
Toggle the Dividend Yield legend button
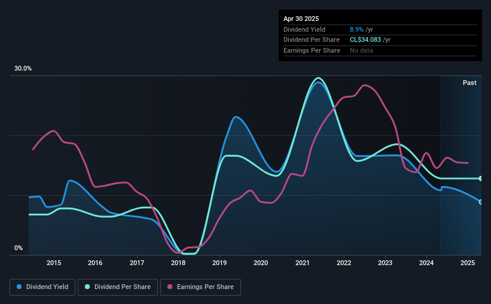[x=42, y=287]
